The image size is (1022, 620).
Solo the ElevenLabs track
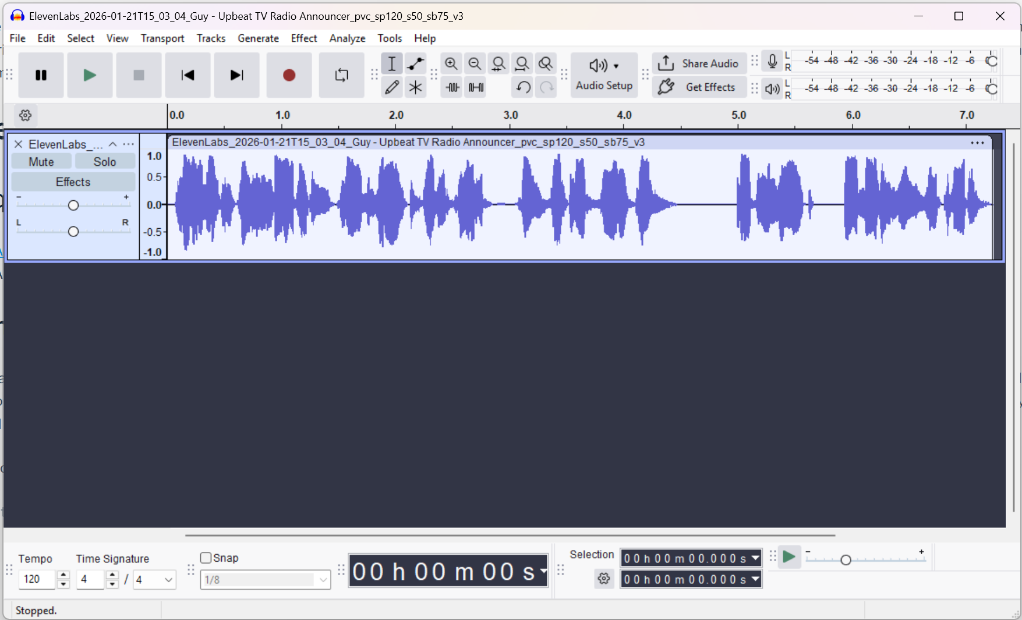105,162
